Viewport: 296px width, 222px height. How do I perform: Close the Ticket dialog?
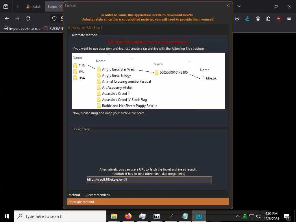coord(228,5)
